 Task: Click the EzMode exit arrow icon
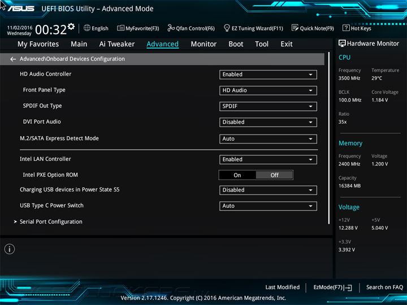[x=348, y=287]
